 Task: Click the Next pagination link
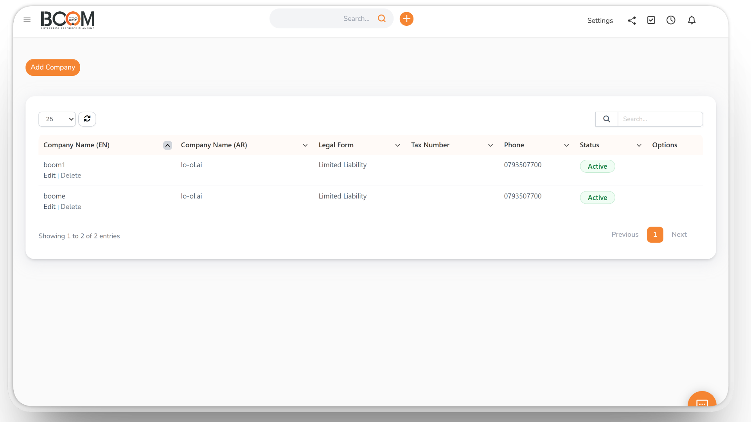point(679,234)
